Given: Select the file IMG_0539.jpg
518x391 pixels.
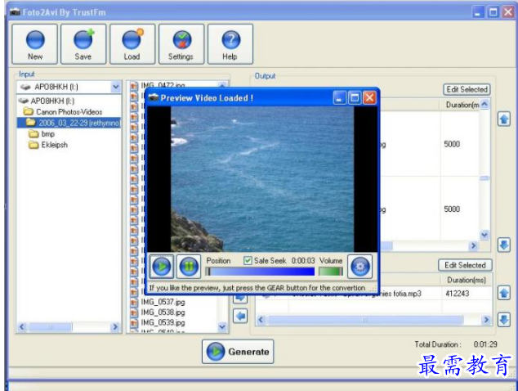Looking at the screenshot, I should point(163,322).
